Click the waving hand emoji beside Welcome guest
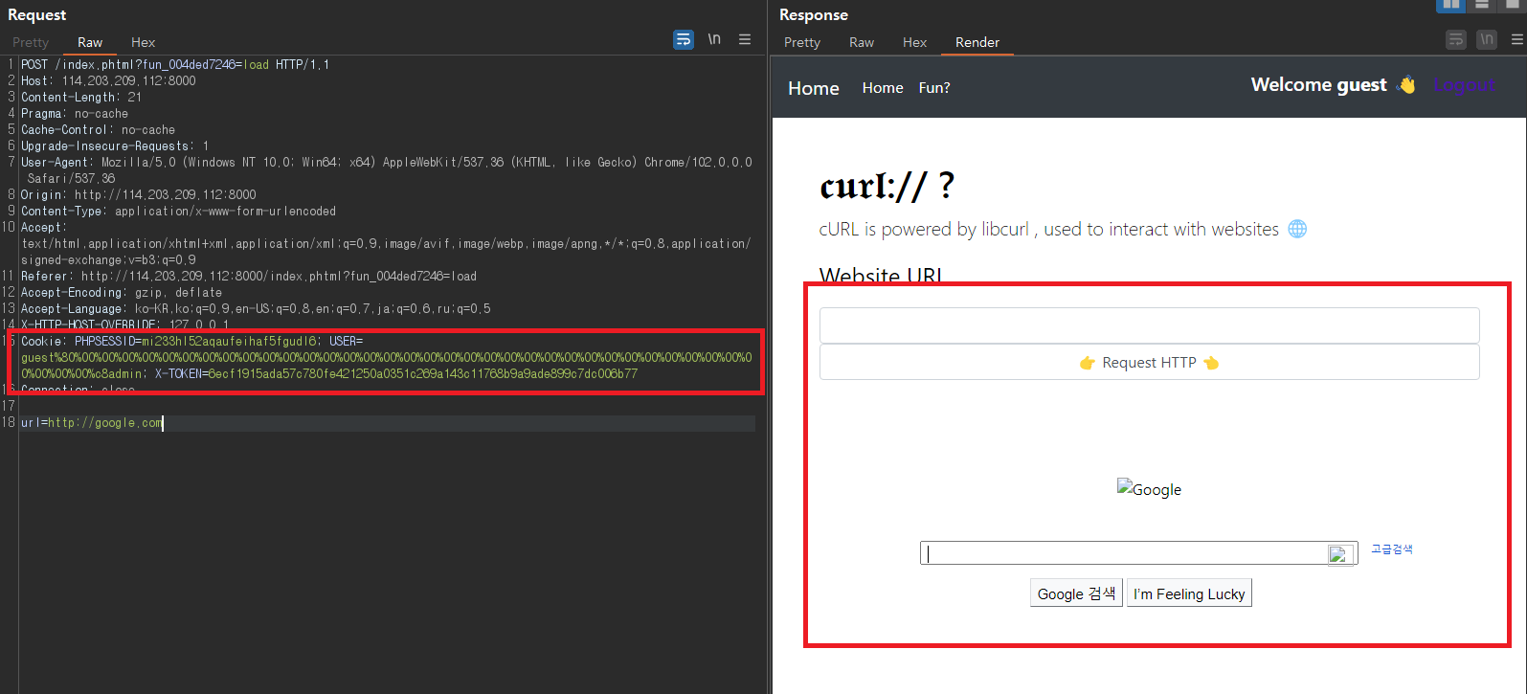Image resolution: width=1527 pixels, height=694 pixels. [x=1406, y=85]
